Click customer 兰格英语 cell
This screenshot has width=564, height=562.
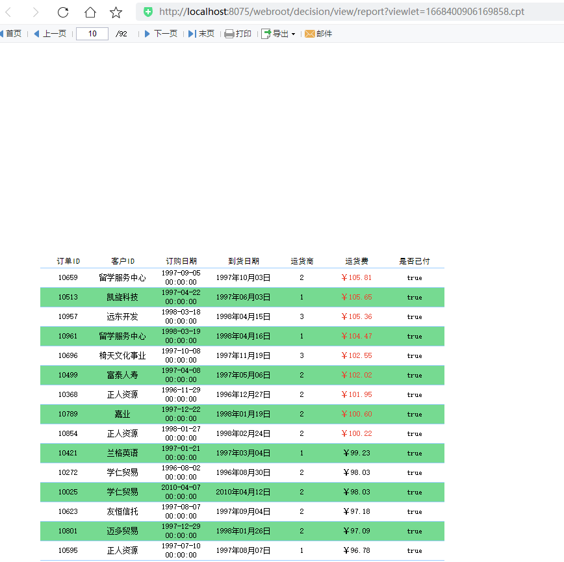click(122, 453)
